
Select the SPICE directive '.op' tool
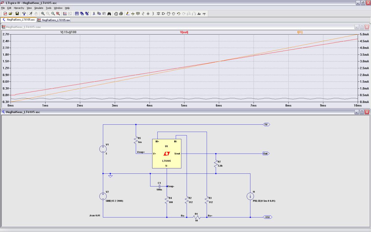(x=204, y=14)
